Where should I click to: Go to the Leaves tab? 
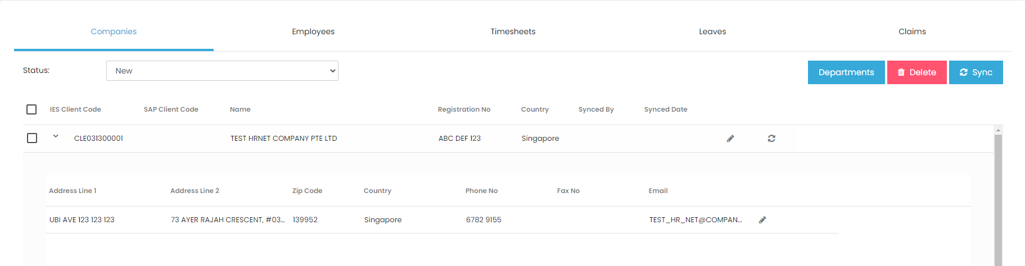[712, 32]
